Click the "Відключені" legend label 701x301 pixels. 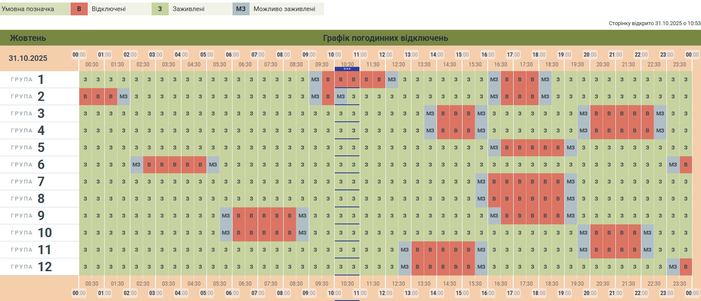click(109, 9)
